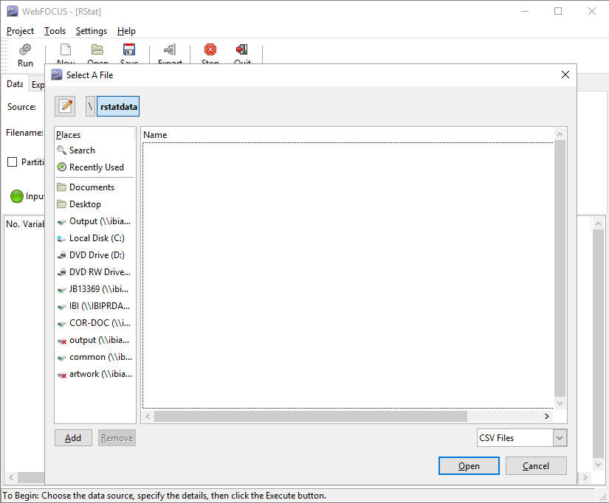Image resolution: width=609 pixels, height=503 pixels.
Task: Open the Project menu
Action: [x=20, y=31]
